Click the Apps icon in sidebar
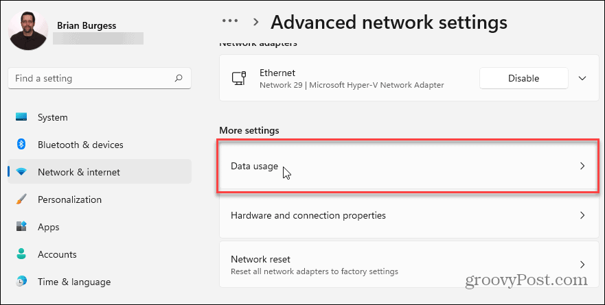 pos(21,227)
